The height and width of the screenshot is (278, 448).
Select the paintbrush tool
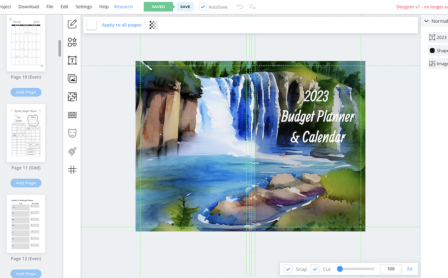72,152
